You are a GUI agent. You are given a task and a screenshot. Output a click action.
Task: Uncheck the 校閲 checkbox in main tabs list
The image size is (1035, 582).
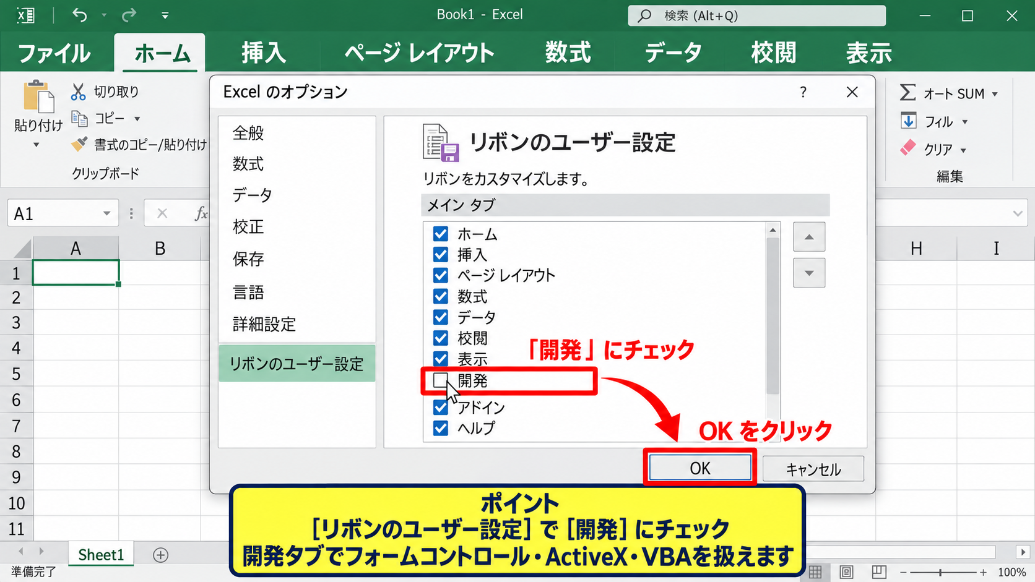pyautogui.click(x=441, y=338)
